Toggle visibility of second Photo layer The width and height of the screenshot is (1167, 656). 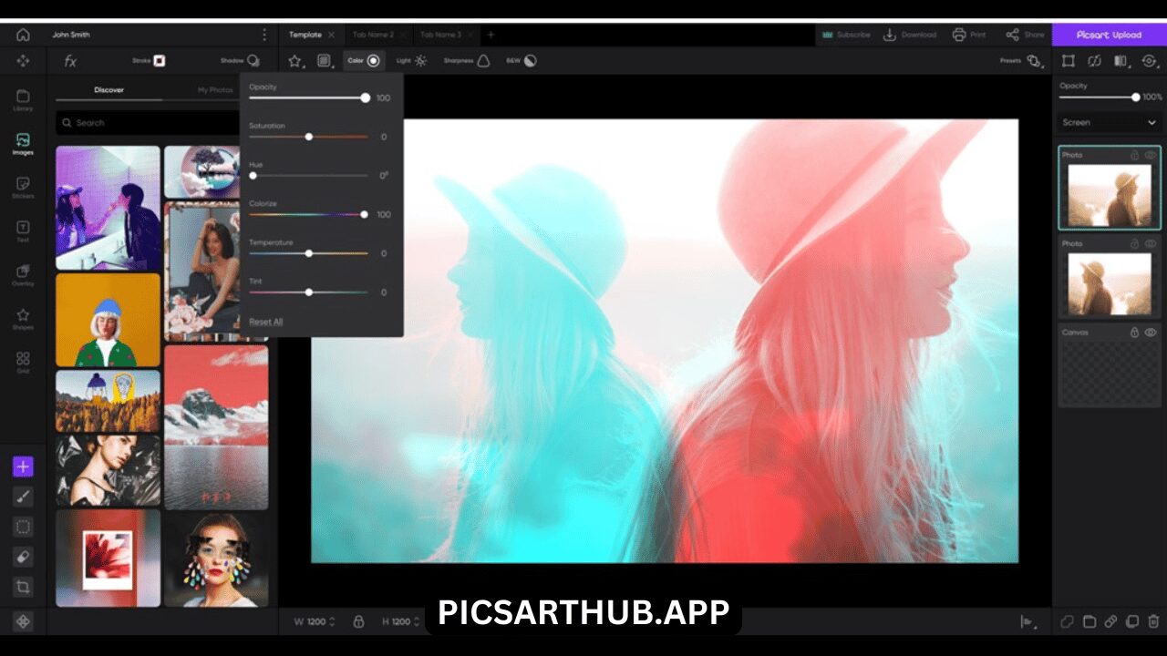coord(1151,244)
